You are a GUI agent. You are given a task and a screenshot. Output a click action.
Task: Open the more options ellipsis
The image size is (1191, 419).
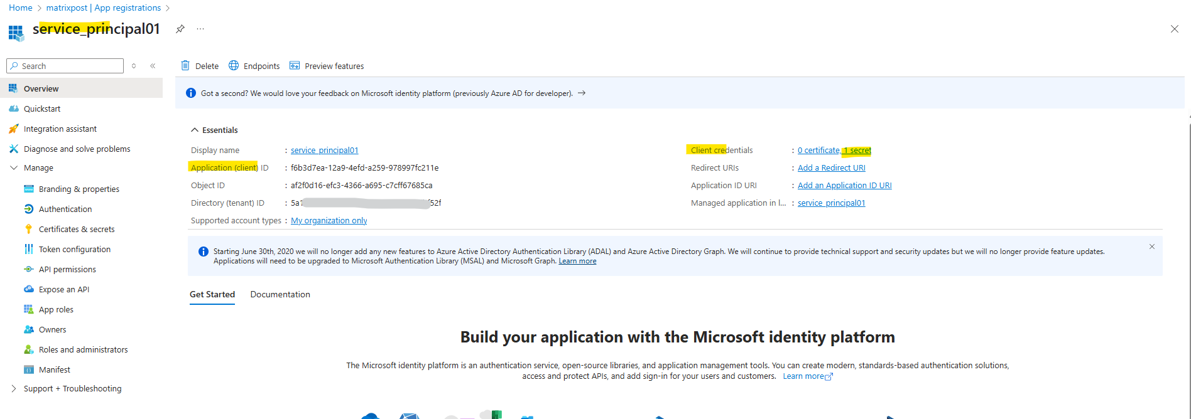coord(200,29)
